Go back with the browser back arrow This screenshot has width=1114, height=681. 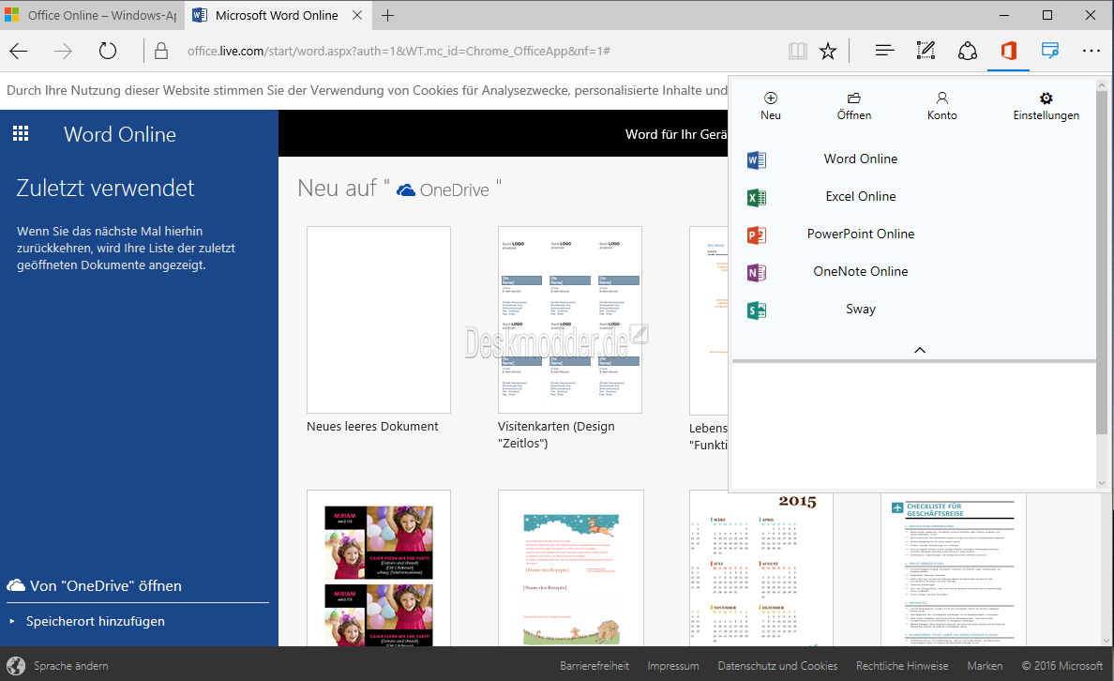(19, 51)
